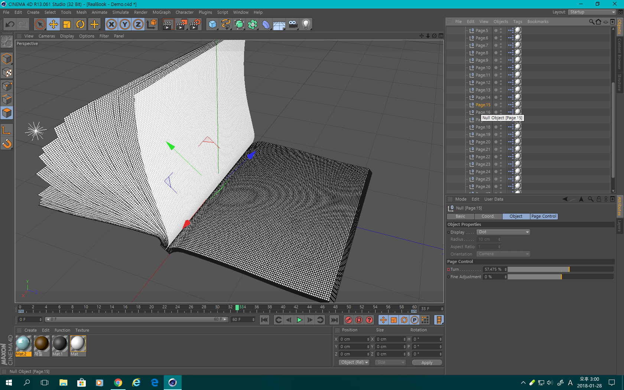Click the Turn percentage stepper arrows
The image size is (624, 390).
pos(506,269)
